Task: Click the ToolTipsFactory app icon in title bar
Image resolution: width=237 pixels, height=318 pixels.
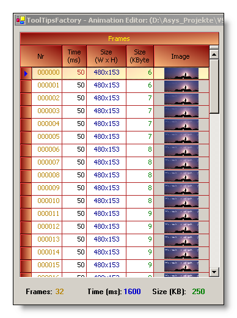Action: [x=21, y=20]
